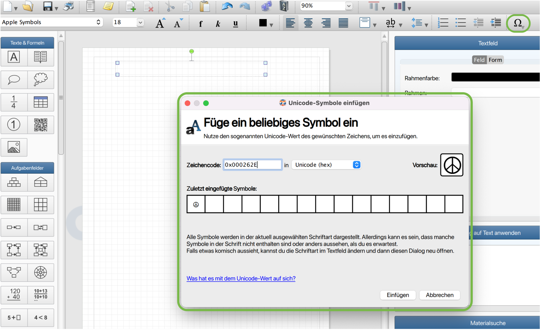Insert a QR code element

(x=41, y=125)
